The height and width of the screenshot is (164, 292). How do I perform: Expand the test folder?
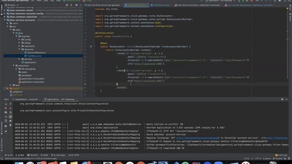click(x=10, y=85)
